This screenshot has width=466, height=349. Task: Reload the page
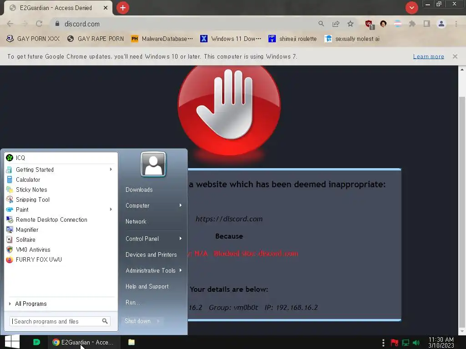[39, 24]
